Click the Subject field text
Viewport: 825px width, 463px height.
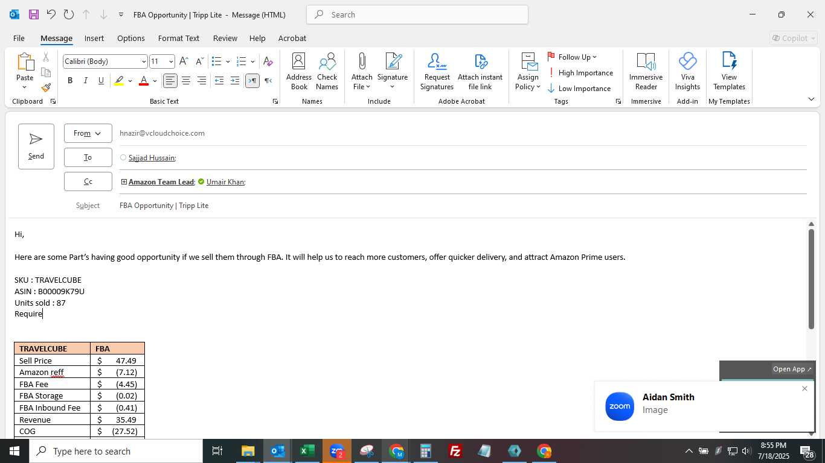pos(164,206)
